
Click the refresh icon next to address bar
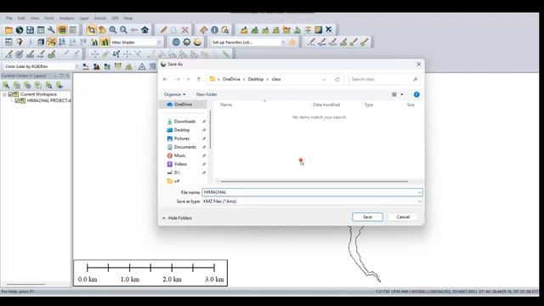pyautogui.click(x=337, y=79)
